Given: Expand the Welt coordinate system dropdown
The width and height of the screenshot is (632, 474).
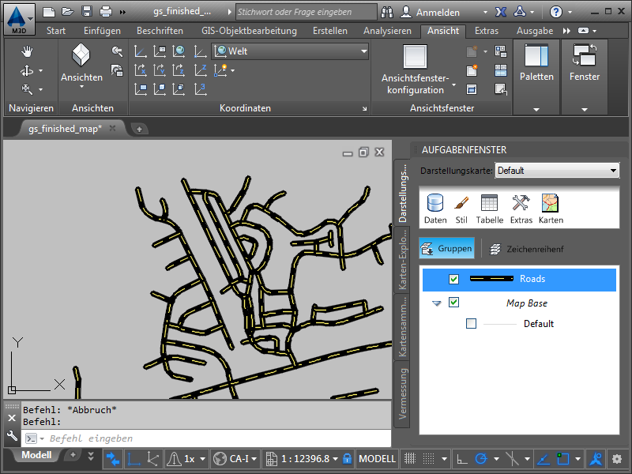Looking at the screenshot, I should tap(363, 51).
